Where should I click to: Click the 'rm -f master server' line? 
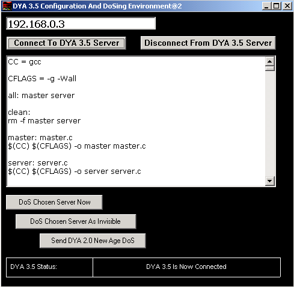pyautogui.click(x=44, y=121)
